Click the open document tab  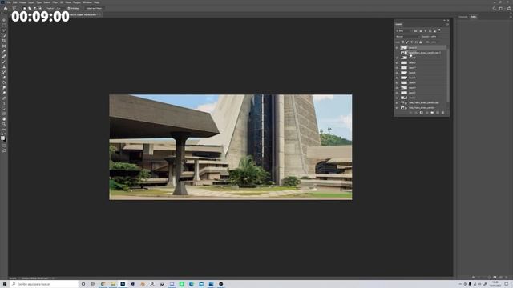85,14
